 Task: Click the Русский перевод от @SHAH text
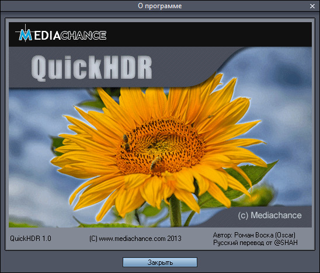255,243
